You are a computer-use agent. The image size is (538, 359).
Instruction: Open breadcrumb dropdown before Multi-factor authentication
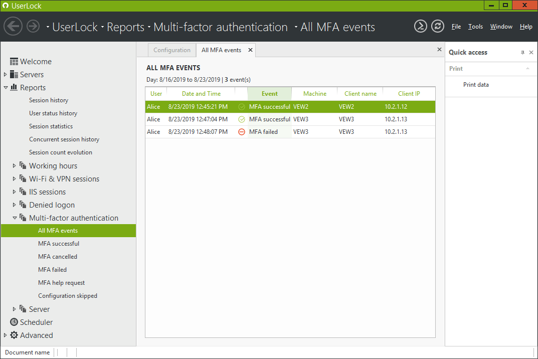tap(149, 27)
